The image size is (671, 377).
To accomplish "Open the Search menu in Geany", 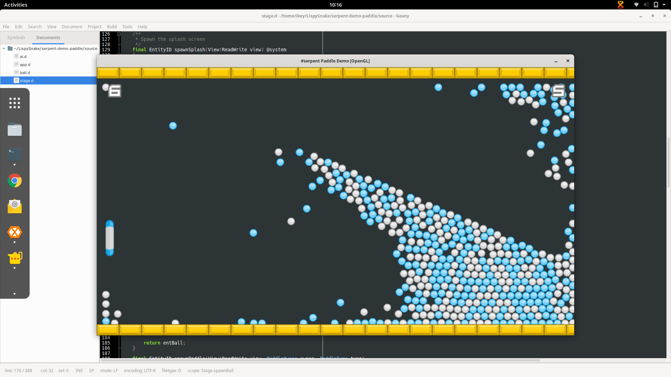I will pos(35,27).
